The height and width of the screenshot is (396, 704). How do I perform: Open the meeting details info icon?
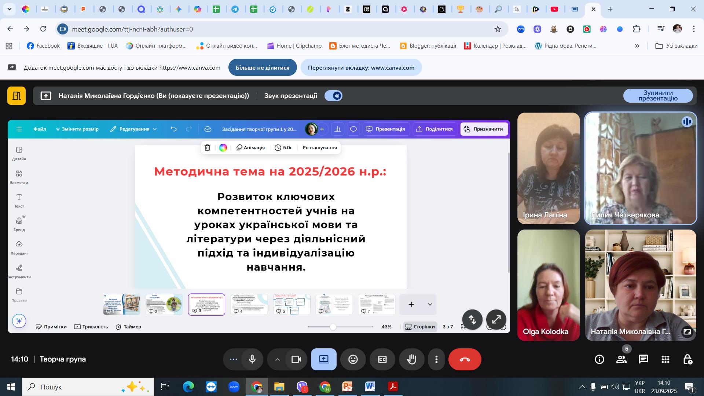pyautogui.click(x=599, y=359)
